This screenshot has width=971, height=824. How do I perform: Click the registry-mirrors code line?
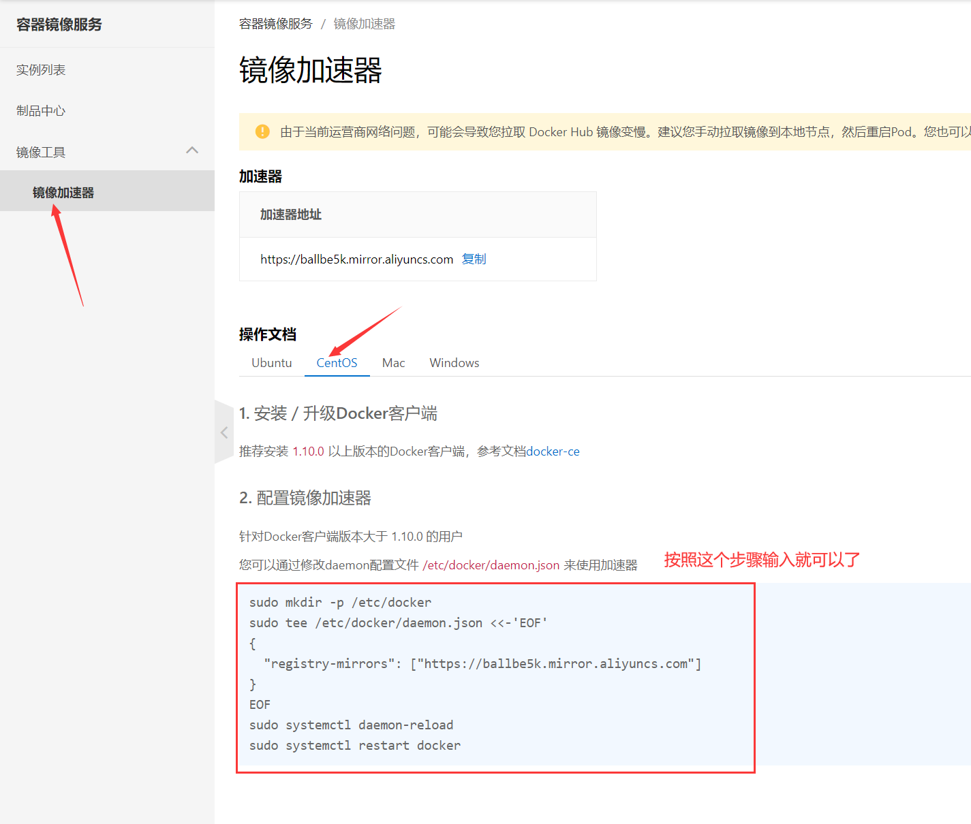point(482,664)
